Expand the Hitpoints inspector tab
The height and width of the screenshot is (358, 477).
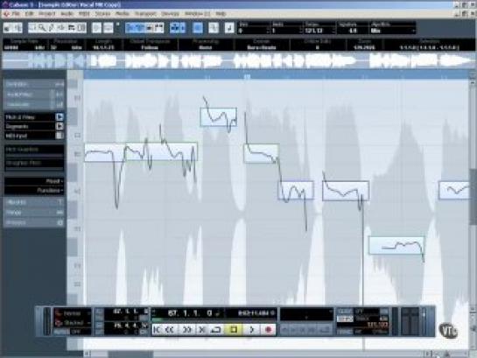(x=34, y=202)
